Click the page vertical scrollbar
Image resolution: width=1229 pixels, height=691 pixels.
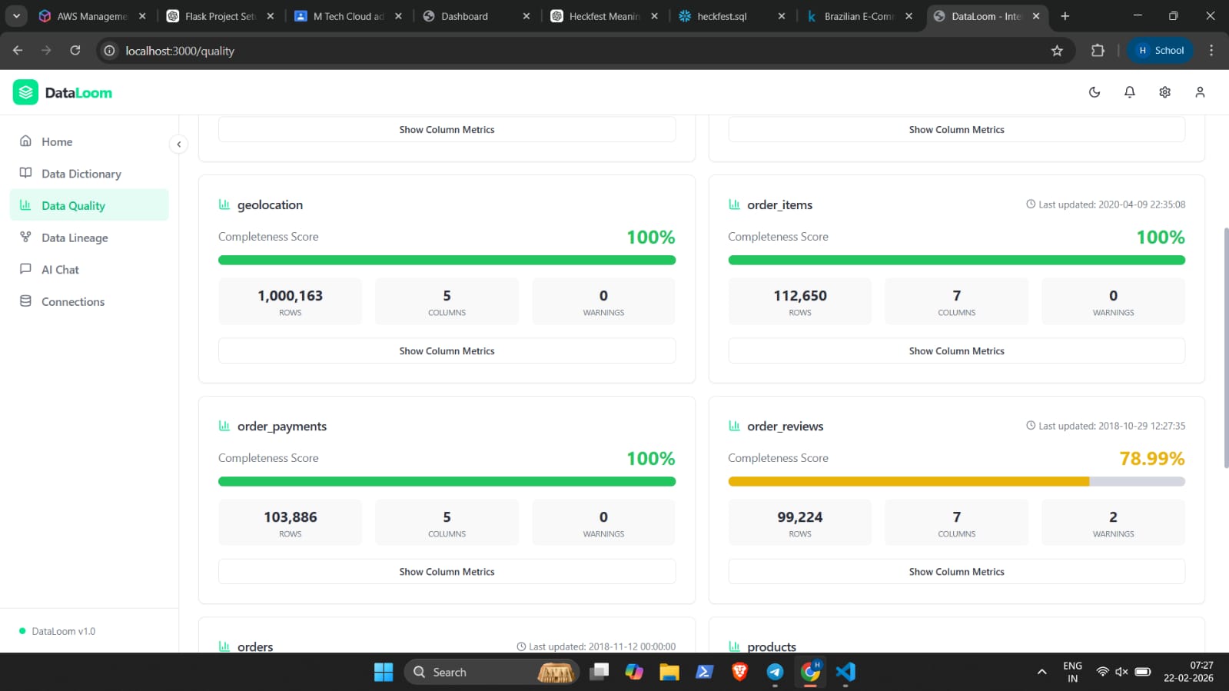point(1225,347)
